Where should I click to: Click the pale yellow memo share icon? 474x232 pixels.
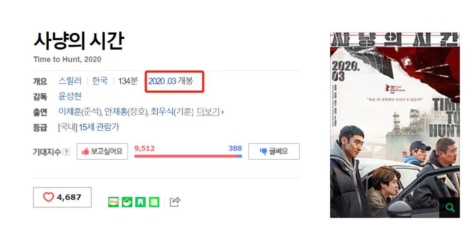154,202
